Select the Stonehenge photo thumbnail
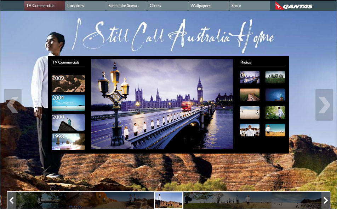This screenshot has height=209, width=337. pos(275,77)
